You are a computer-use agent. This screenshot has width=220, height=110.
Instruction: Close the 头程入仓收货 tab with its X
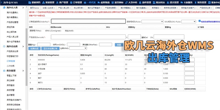[x=54, y=8]
